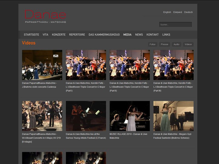Open the Startseite menu item
The height and width of the screenshot is (164, 219).
click(31, 35)
